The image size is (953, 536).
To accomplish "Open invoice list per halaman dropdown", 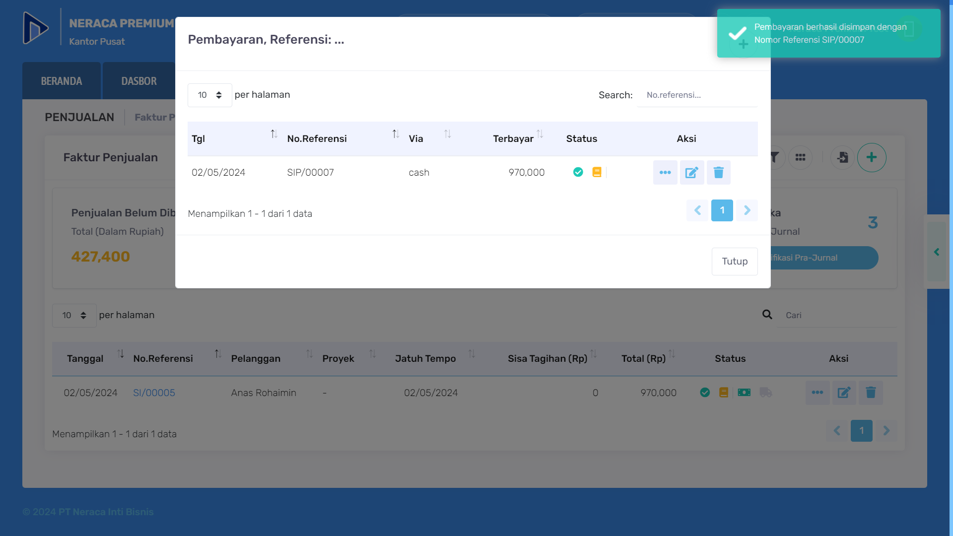I will (x=74, y=315).
